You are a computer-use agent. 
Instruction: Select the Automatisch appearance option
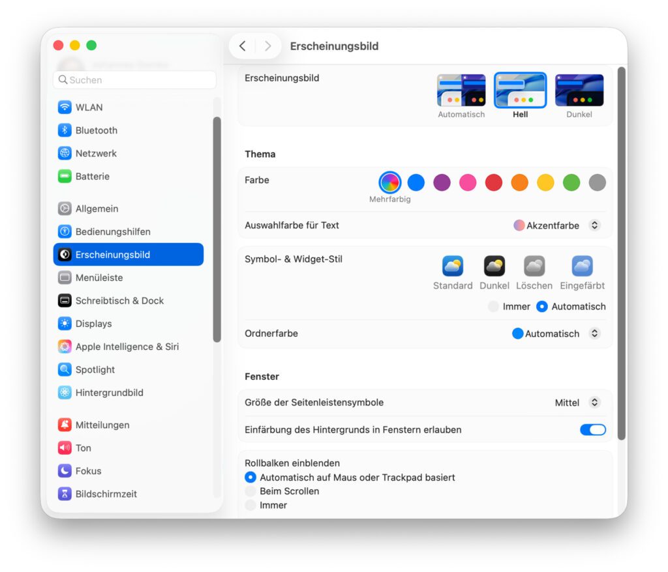click(461, 89)
